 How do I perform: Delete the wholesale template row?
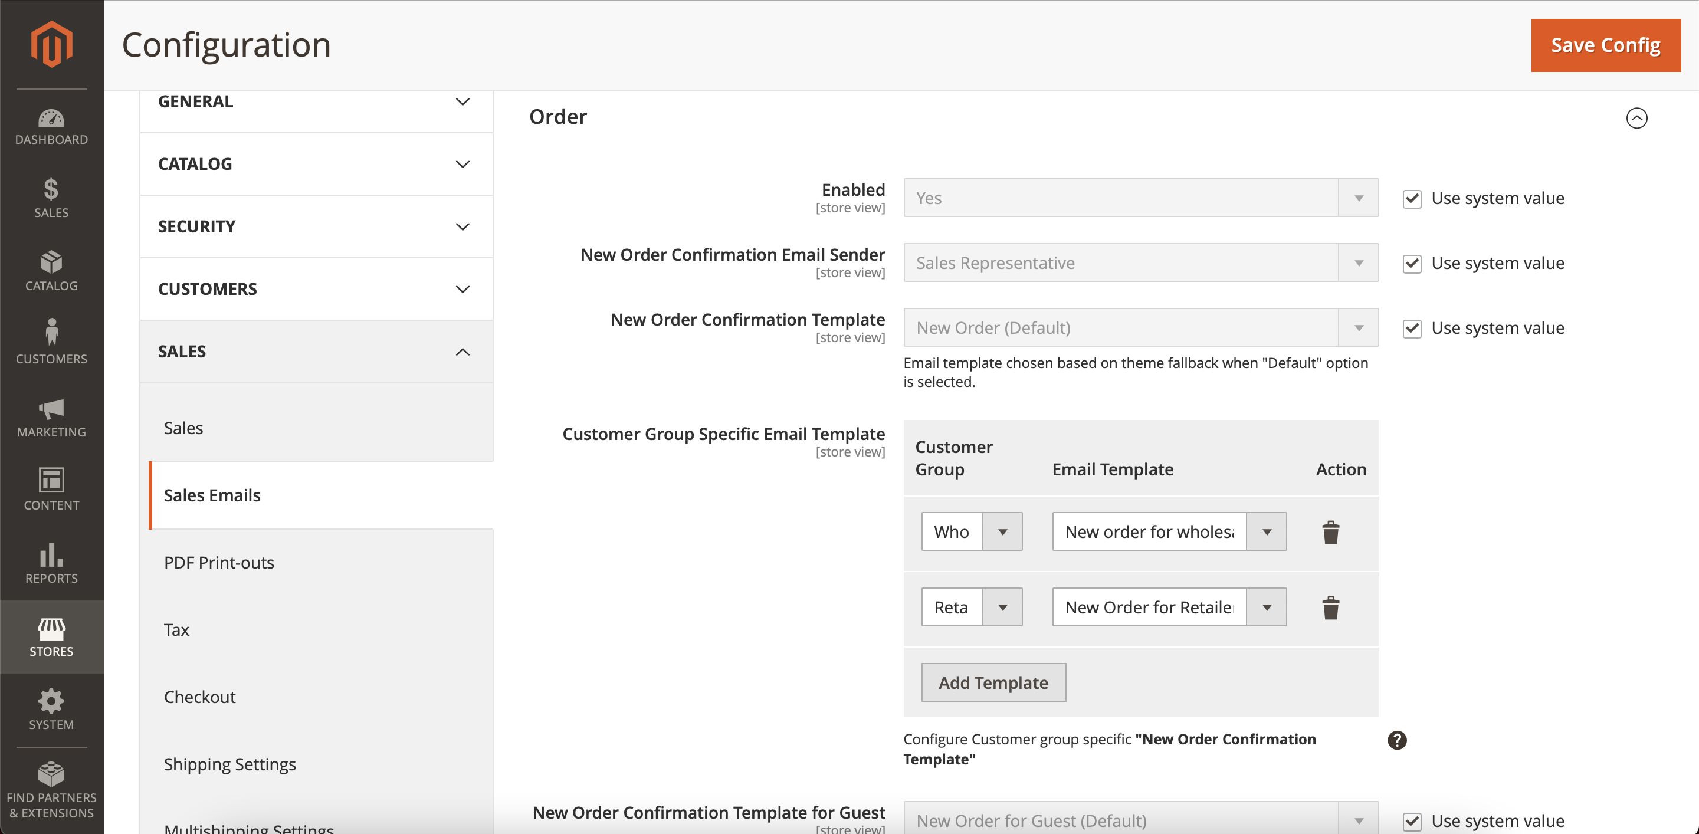click(x=1330, y=532)
